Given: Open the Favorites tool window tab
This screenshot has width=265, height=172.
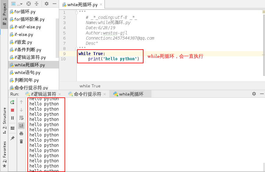Looking at the screenshot, I should coord(4,154).
